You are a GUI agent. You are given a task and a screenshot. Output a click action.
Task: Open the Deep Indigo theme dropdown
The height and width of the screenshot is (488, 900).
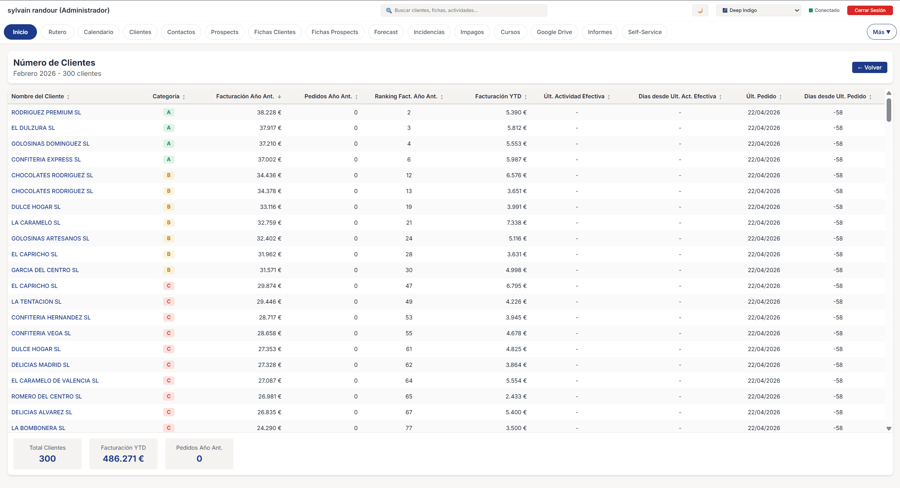point(759,10)
